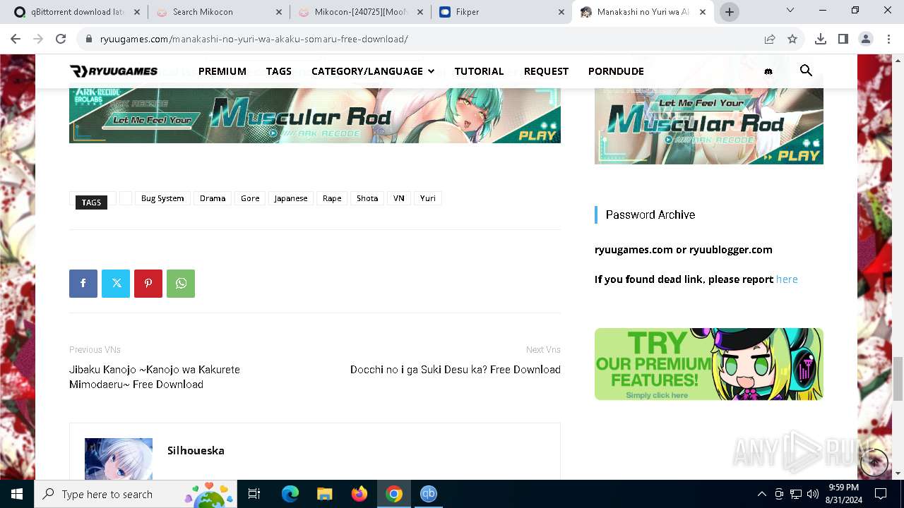This screenshot has width=904, height=508.
Task: Open Chrome three-dot menu
Action: (x=888, y=40)
